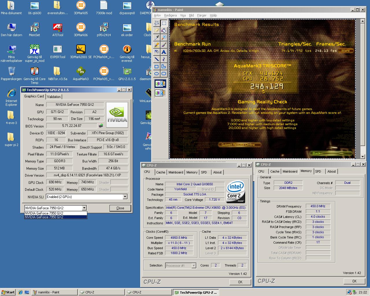Click the Close button in GPU-Z

coord(120,208)
